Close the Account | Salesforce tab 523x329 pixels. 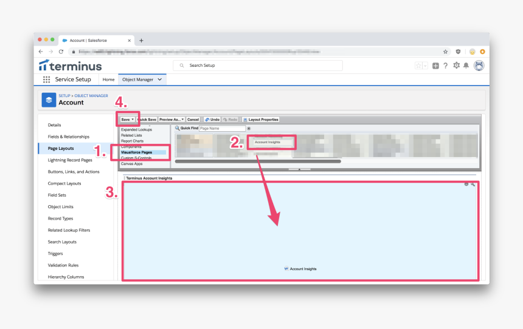pyautogui.click(x=129, y=40)
